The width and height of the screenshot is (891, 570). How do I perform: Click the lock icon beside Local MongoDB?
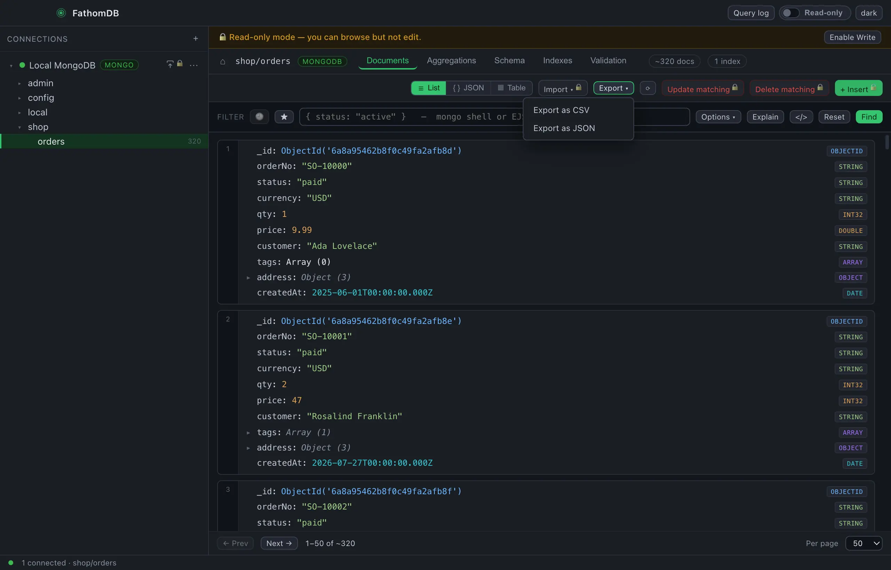[x=180, y=64]
